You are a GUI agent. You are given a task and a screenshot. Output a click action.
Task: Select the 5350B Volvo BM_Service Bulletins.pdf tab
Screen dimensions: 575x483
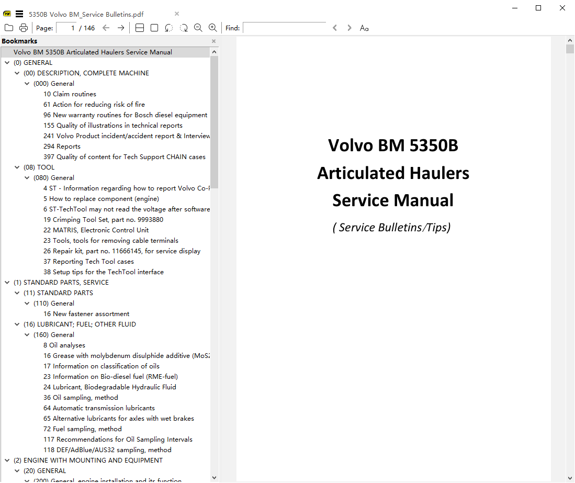[86, 14]
